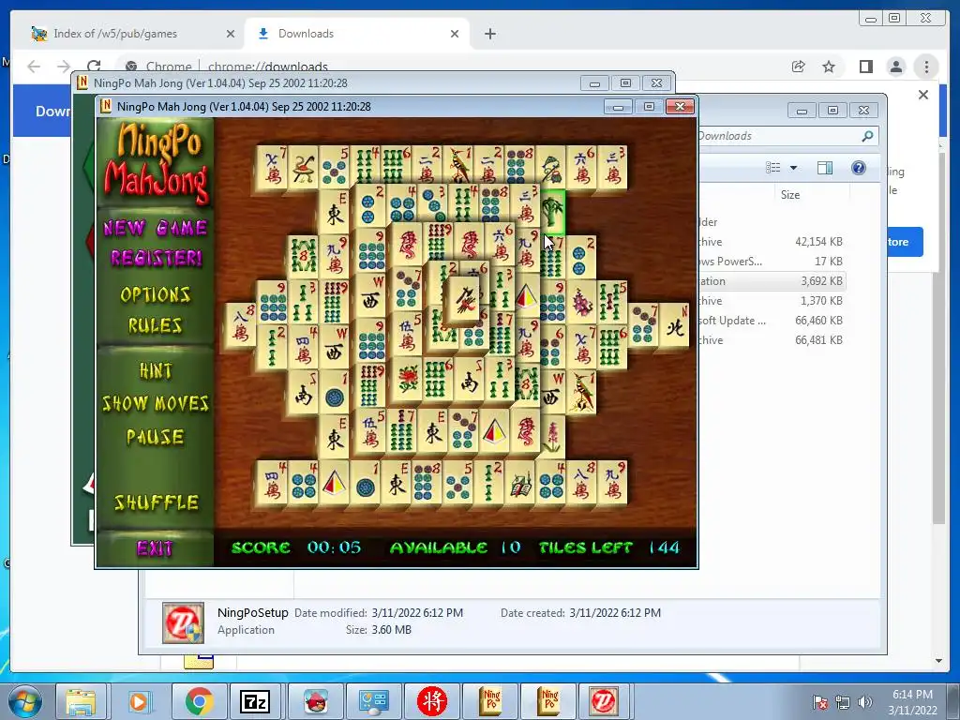
Task: Select the North wind tile at far right edge
Action: pyautogui.click(x=675, y=327)
